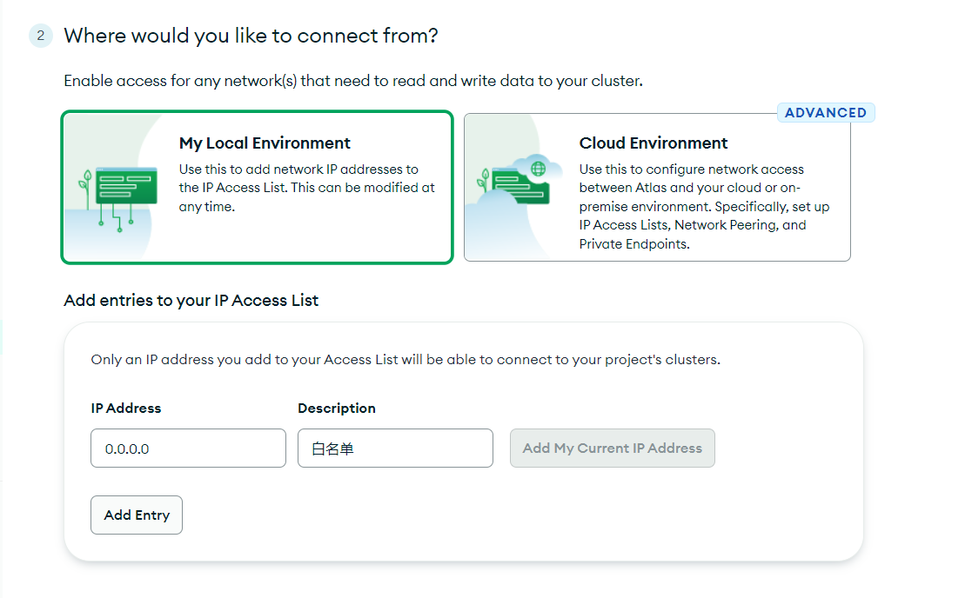Click the IP Address field label

click(x=126, y=408)
